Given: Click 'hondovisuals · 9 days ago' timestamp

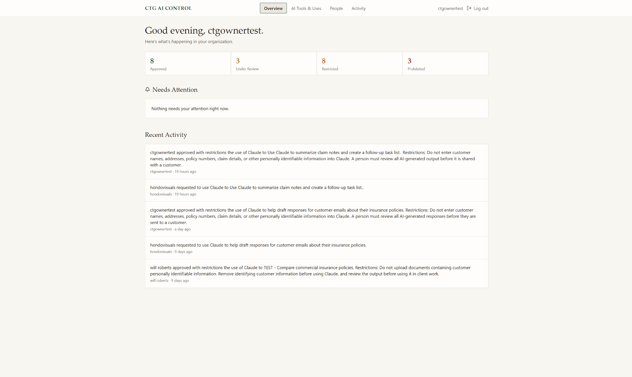Looking at the screenshot, I should point(171,252).
